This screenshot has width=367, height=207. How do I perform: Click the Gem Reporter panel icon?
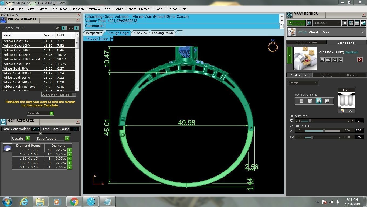pos(4,122)
